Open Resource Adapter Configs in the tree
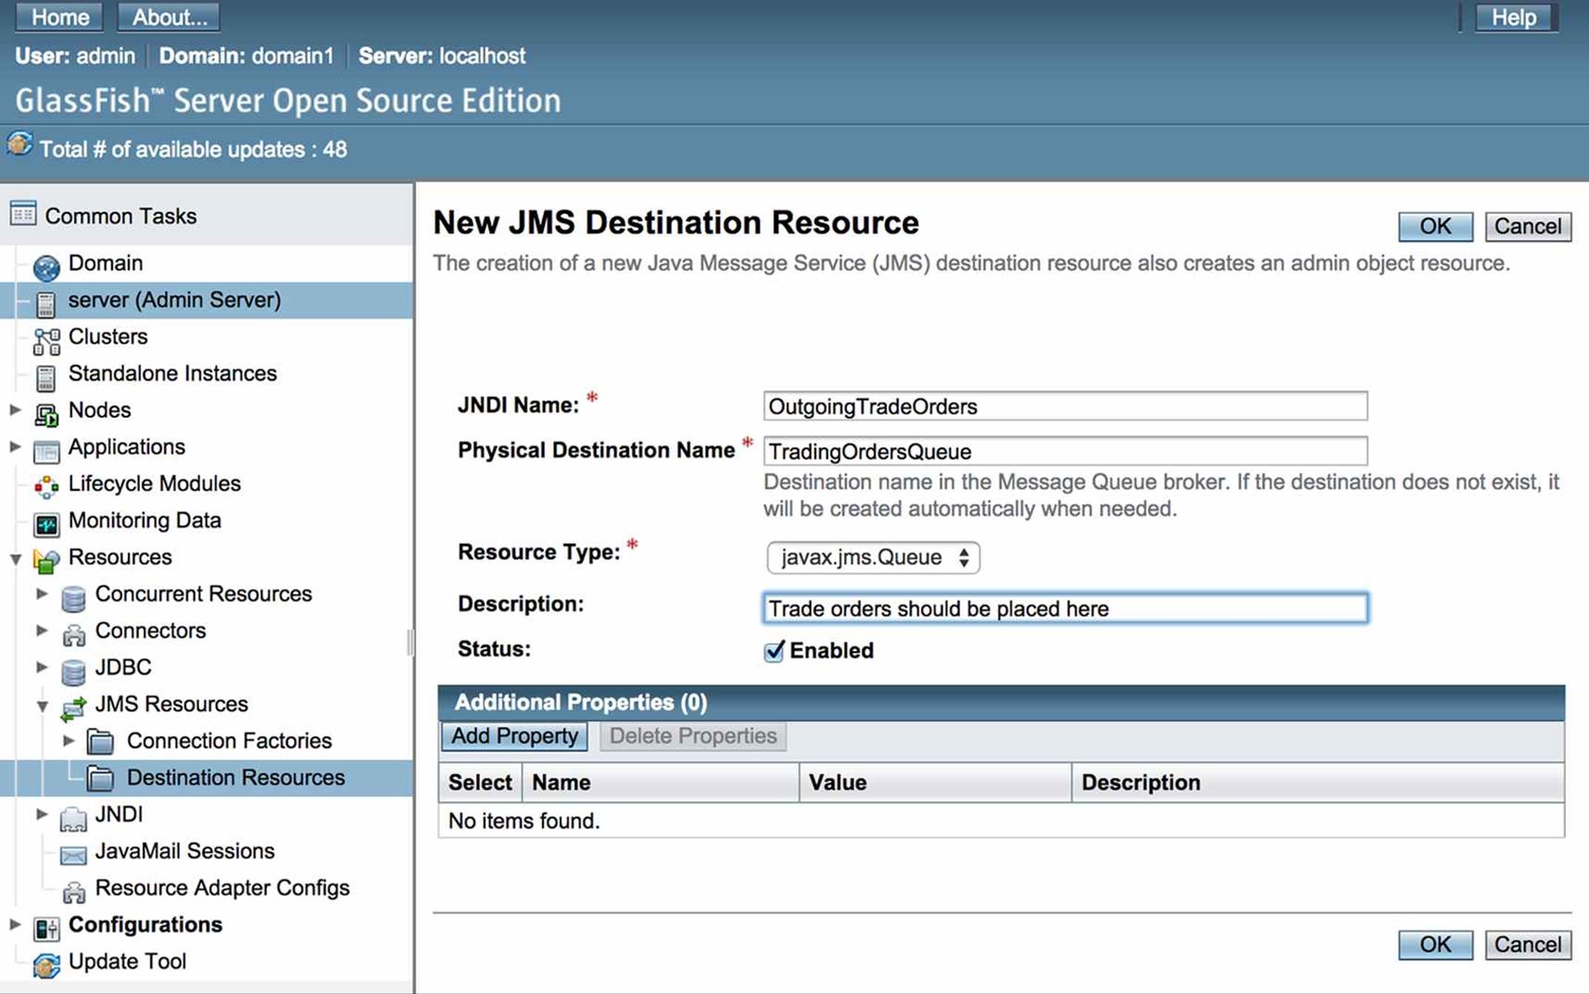The height and width of the screenshot is (994, 1589). click(222, 887)
